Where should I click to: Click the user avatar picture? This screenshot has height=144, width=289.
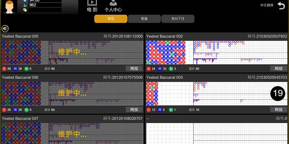point(9,7)
